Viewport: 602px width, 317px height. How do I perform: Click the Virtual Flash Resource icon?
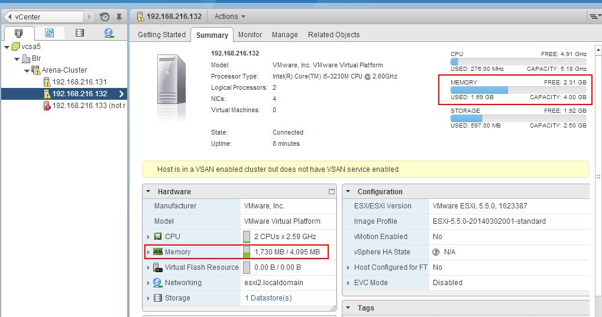coord(158,267)
